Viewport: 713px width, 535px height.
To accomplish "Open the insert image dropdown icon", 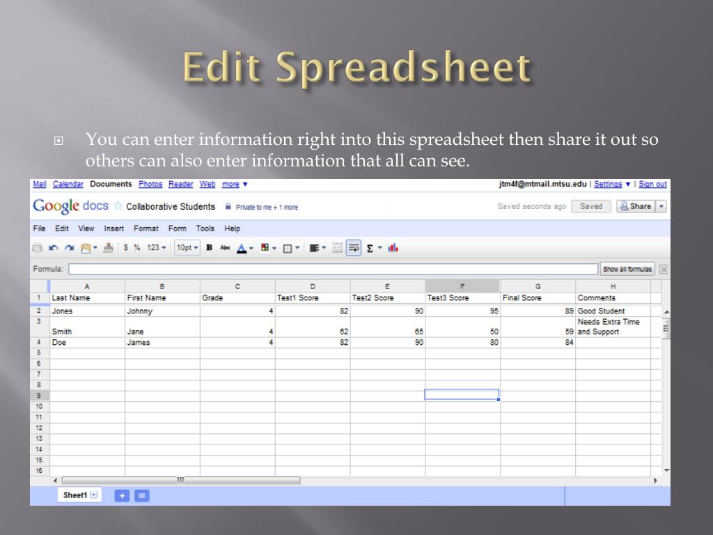I will (88, 248).
